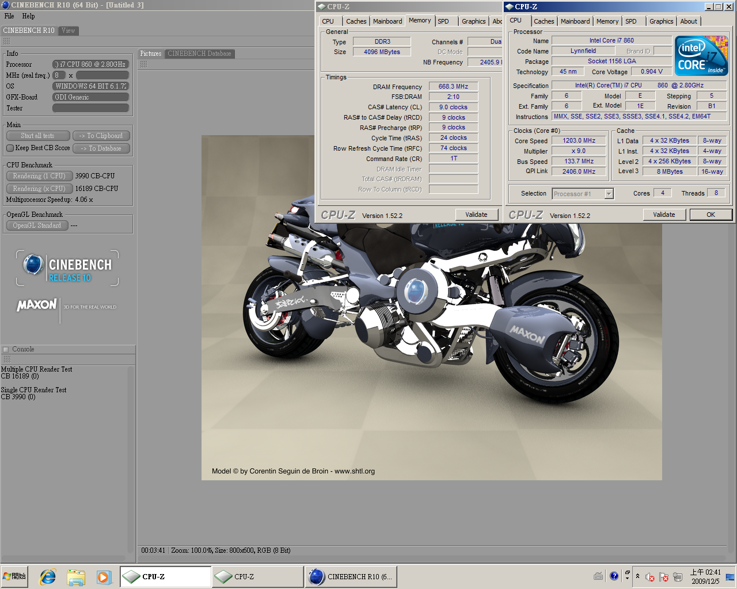Image resolution: width=737 pixels, height=589 pixels.
Task: Click Start all tests button
Action: [x=38, y=136]
